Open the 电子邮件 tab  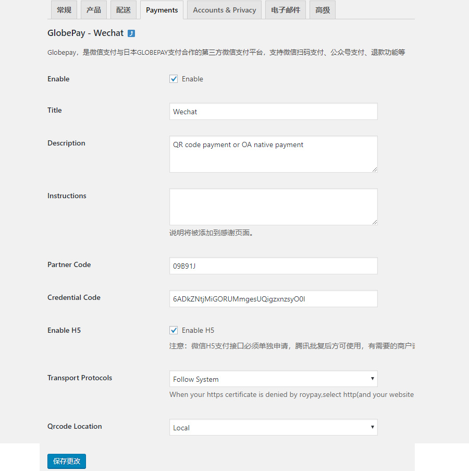pyautogui.click(x=286, y=10)
